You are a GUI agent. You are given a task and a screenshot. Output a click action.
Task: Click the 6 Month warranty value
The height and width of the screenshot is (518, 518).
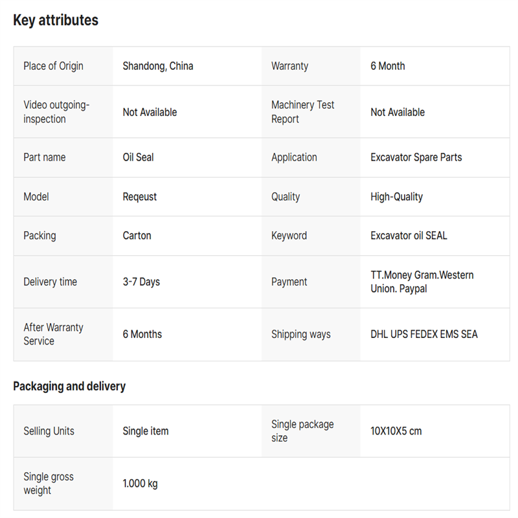click(388, 66)
